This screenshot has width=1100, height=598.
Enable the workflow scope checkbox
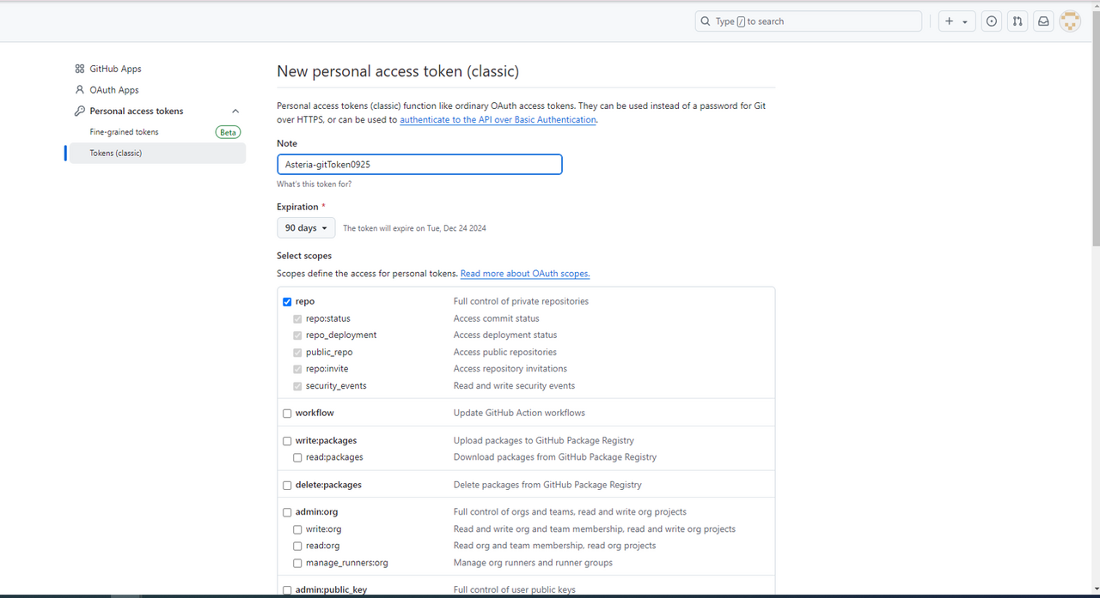287,414
